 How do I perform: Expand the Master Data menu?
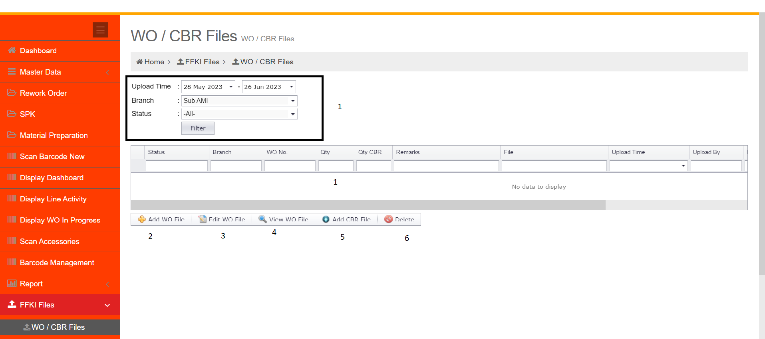(60, 72)
